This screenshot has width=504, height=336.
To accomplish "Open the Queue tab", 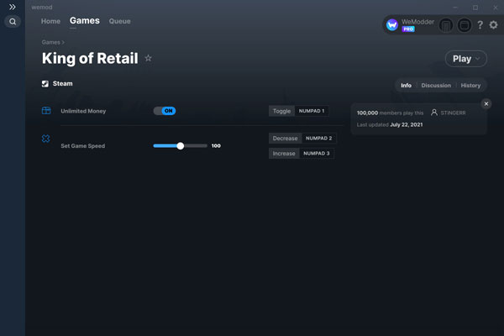I will 119,21.
